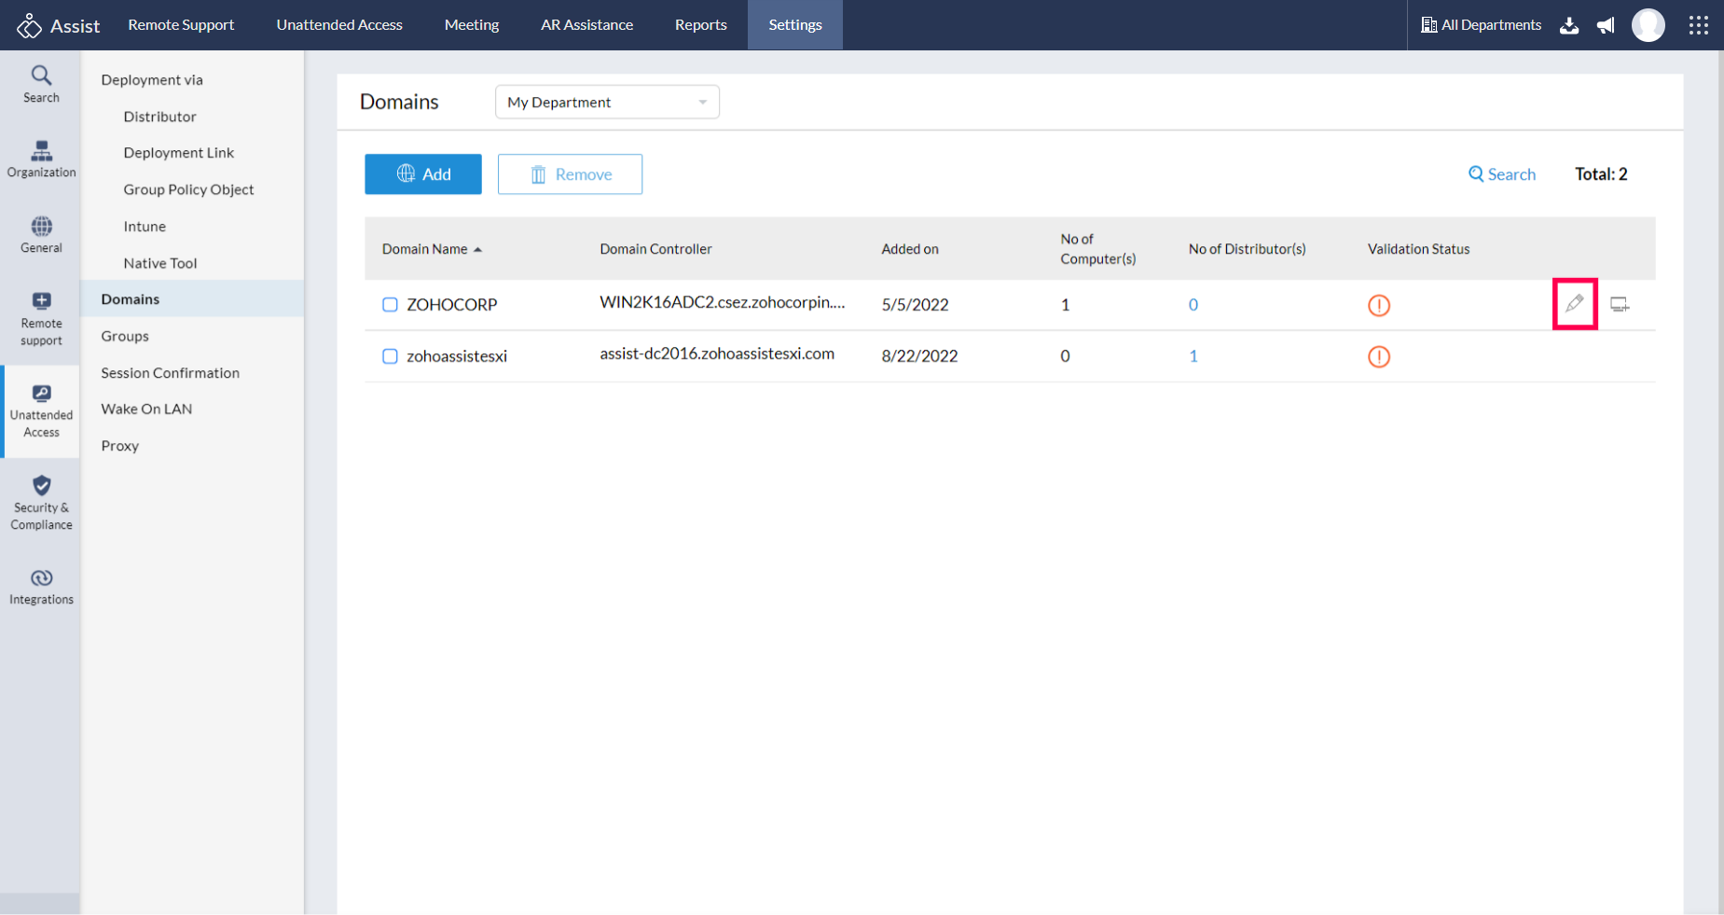Open the Edit pencil icon for ZOHOCORP domain
1724x915 pixels.
point(1575,303)
